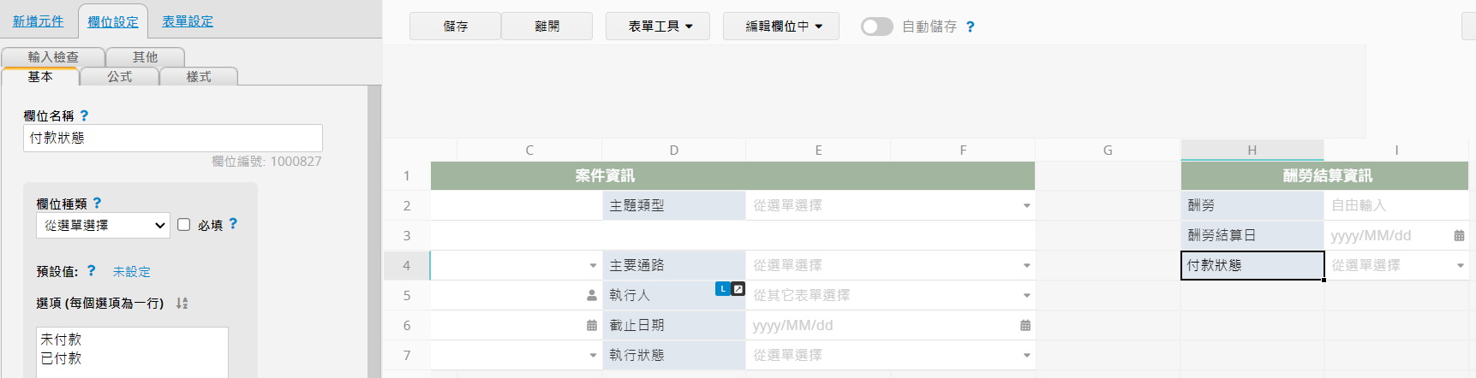
Task: Click the 儲存 button
Action: coord(455,27)
